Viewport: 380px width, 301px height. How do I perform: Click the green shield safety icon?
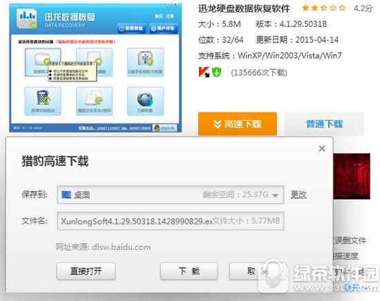(x=216, y=72)
